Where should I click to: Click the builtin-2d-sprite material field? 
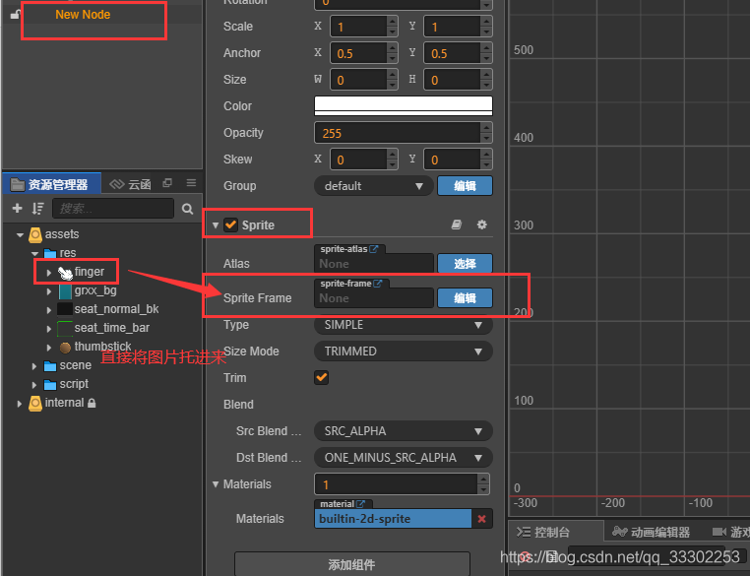coord(393,519)
